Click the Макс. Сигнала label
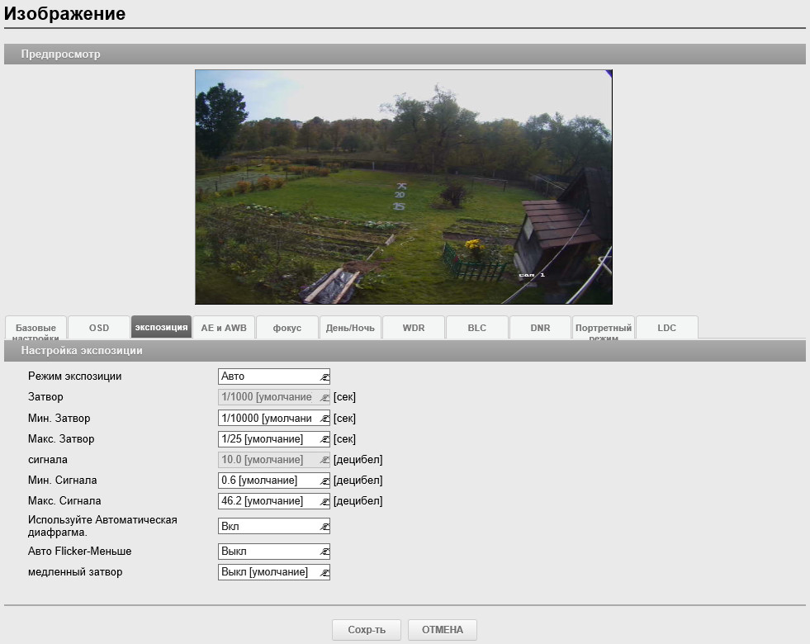 click(64, 501)
